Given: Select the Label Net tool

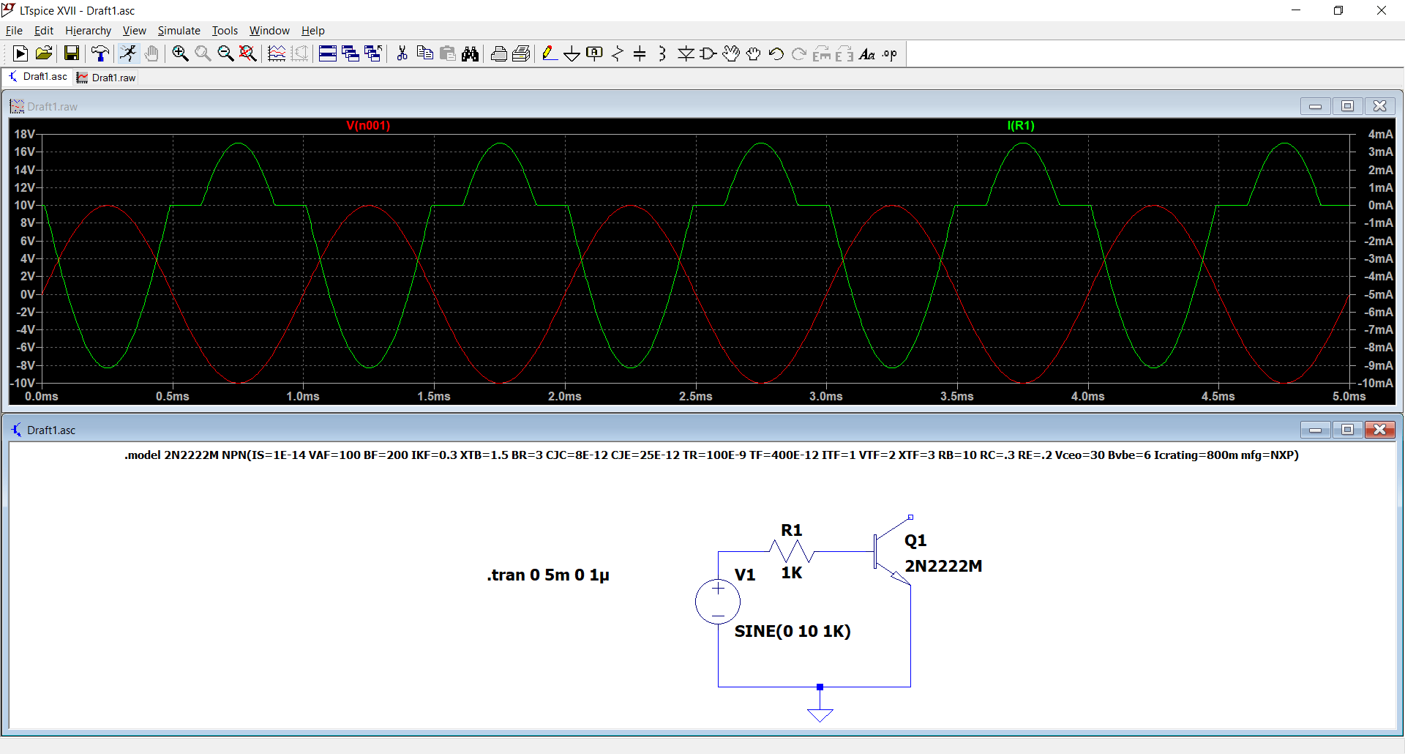Looking at the screenshot, I should [x=595, y=53].
